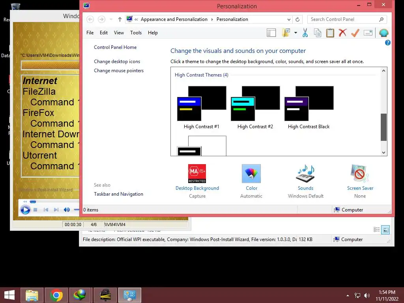The image size is (404, 303).
Task: Click the search magnifier icon
Action: (x=382, y=19)
